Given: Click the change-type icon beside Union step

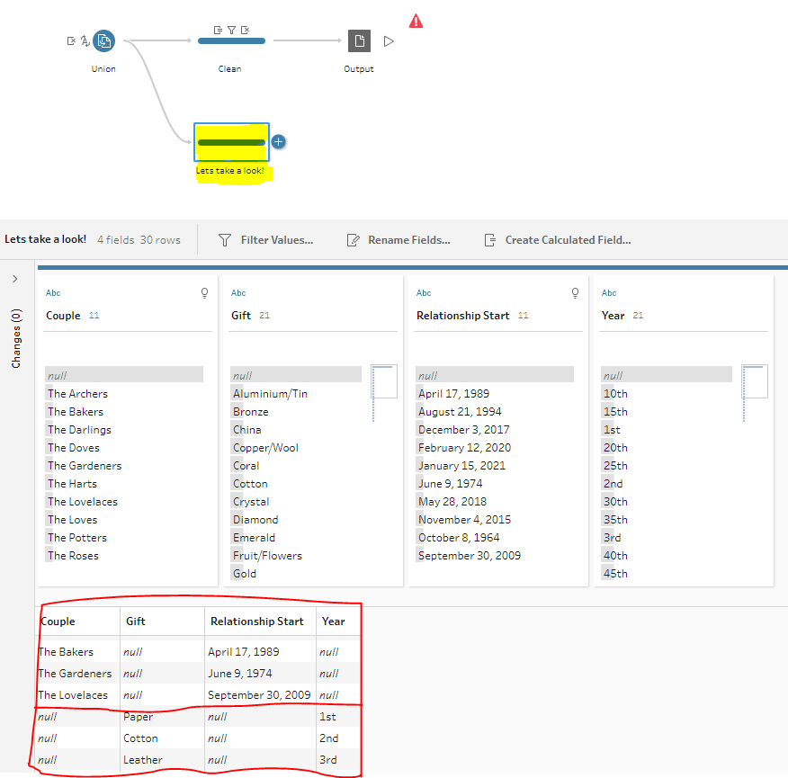Looking at the screenshot, I should [x=85, y=41].
